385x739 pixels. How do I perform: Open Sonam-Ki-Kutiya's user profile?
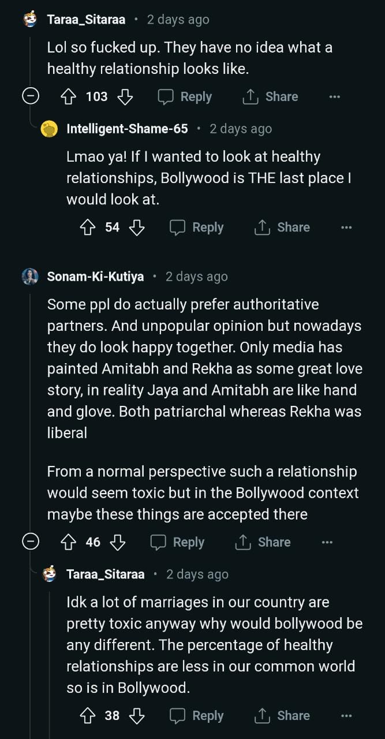click(x=95, y=277)
